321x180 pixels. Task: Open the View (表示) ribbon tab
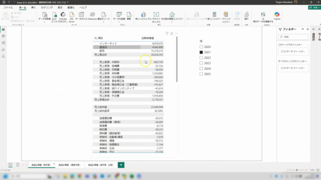click(60, 7)
